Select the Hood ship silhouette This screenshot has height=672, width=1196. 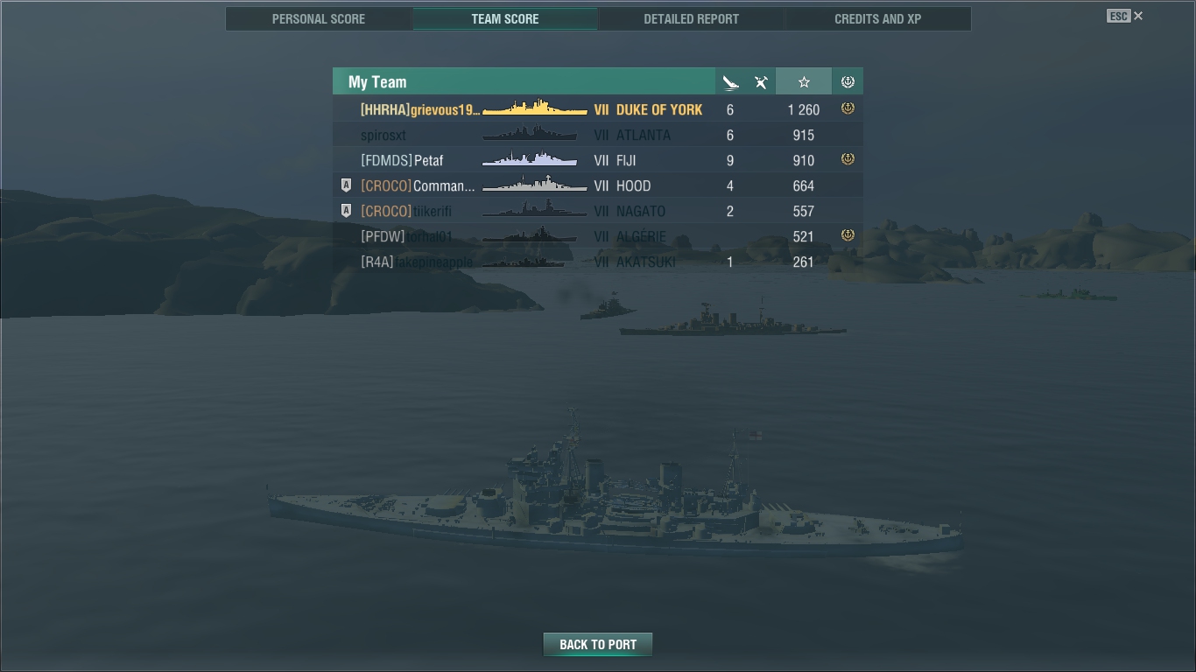pyautogui.click(x=535, y=184)
